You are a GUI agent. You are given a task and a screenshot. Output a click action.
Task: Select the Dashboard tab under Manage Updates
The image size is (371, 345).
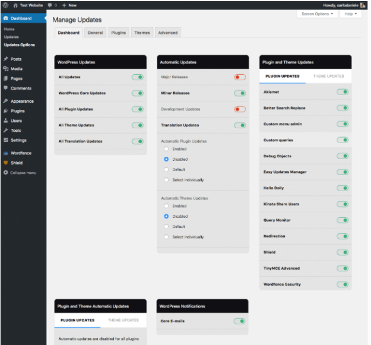(69, 33)
